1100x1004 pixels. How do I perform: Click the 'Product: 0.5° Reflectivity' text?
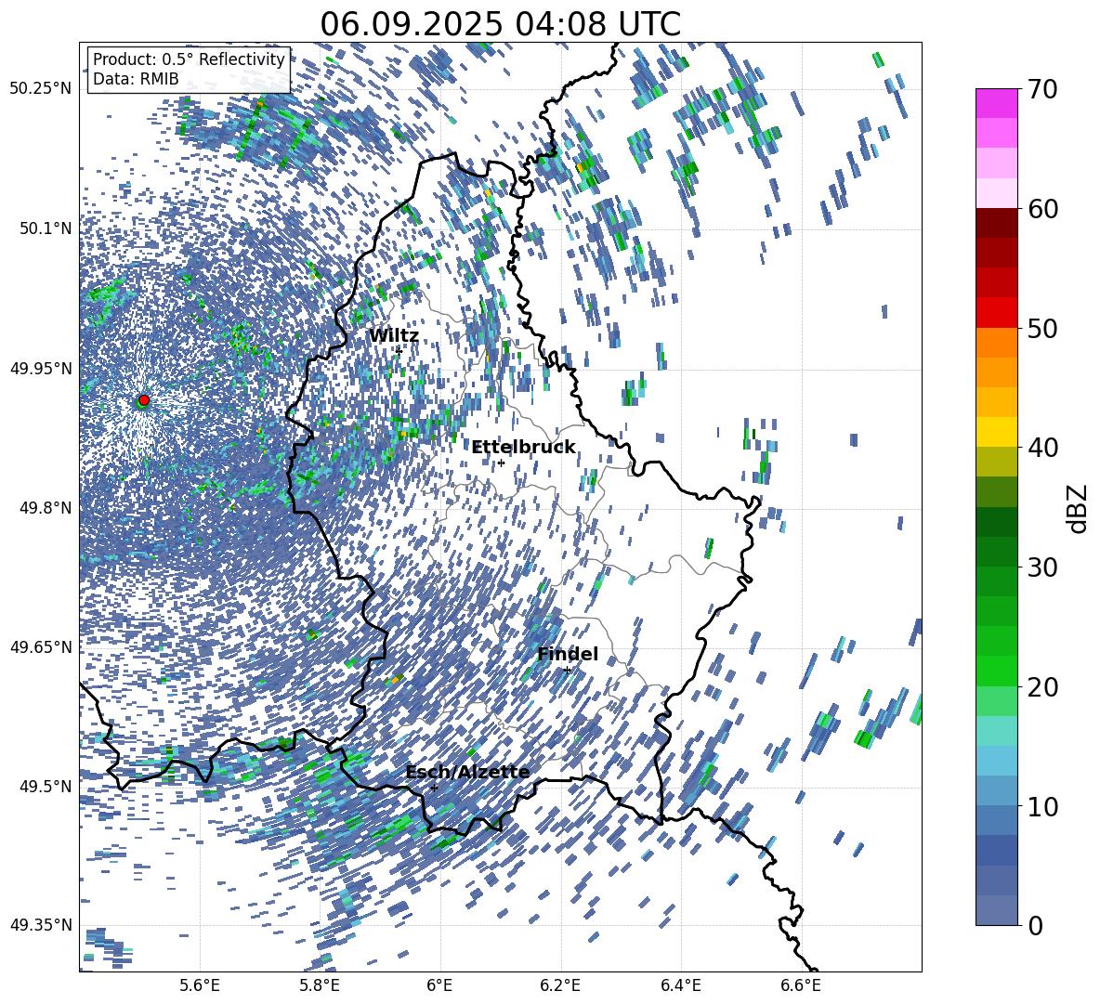pos(189,59)
